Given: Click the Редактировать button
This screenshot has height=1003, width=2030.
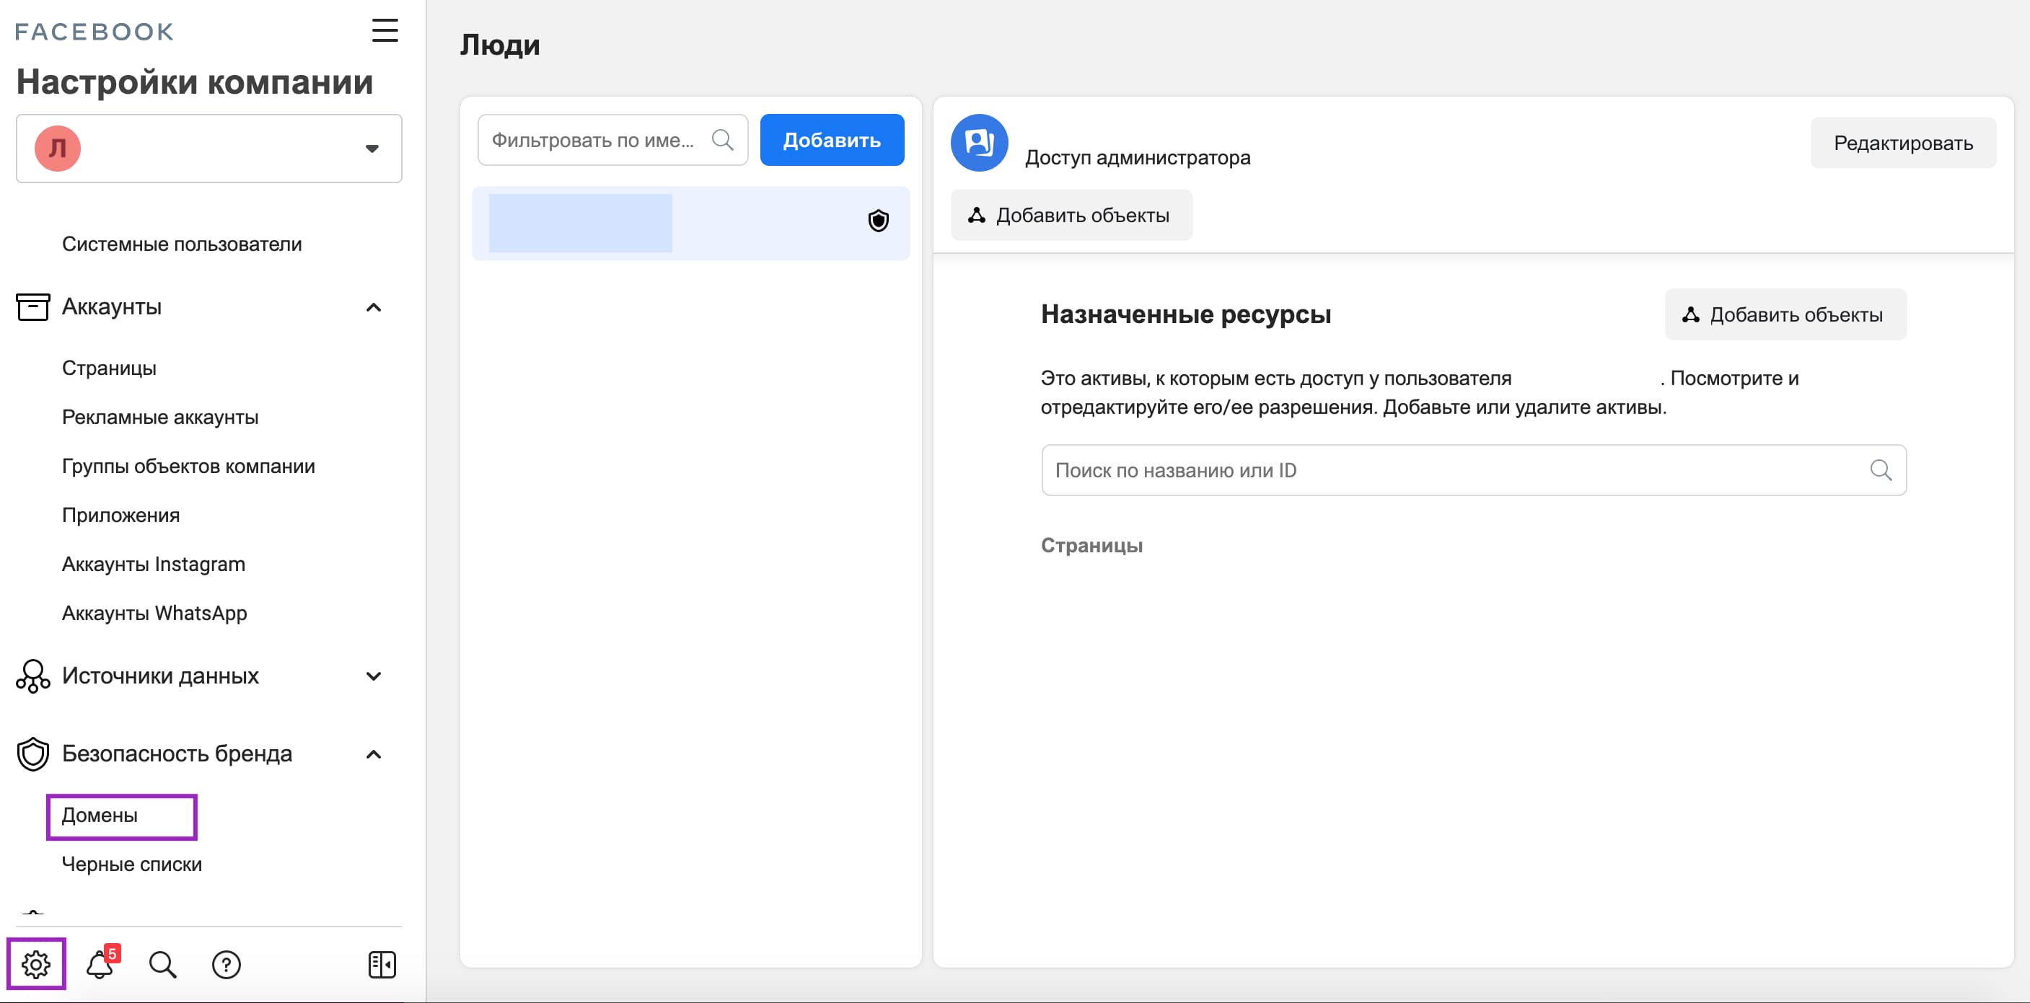Looking at the screenshot, I should click(1903, 143).
